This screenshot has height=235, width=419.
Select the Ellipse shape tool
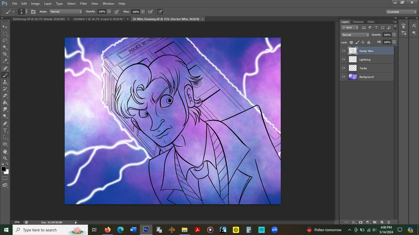[5, 144]
